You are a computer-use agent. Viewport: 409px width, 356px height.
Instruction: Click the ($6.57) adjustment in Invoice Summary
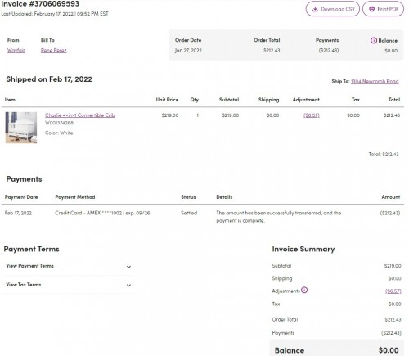[x=393, y=291]
